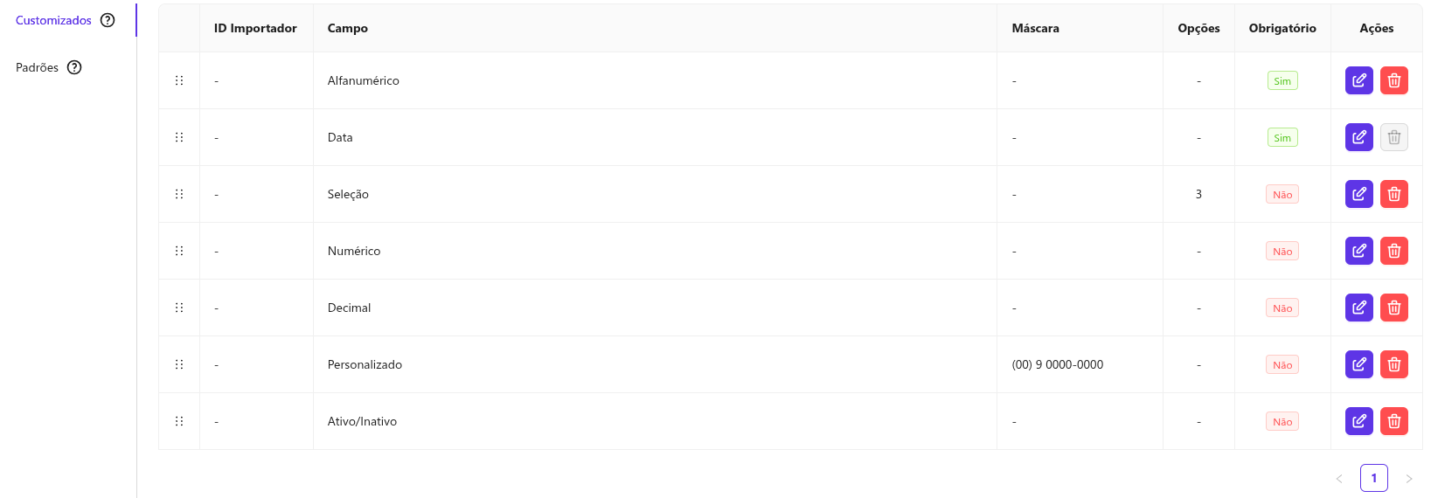1431x498 pixels.
Task: Go to the previous page arrow
Action: 1338,478
